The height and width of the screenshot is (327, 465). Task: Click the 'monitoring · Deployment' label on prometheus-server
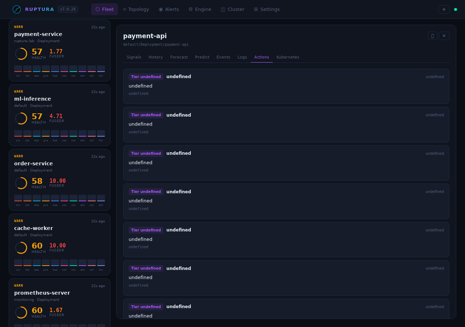click(37, 300)
